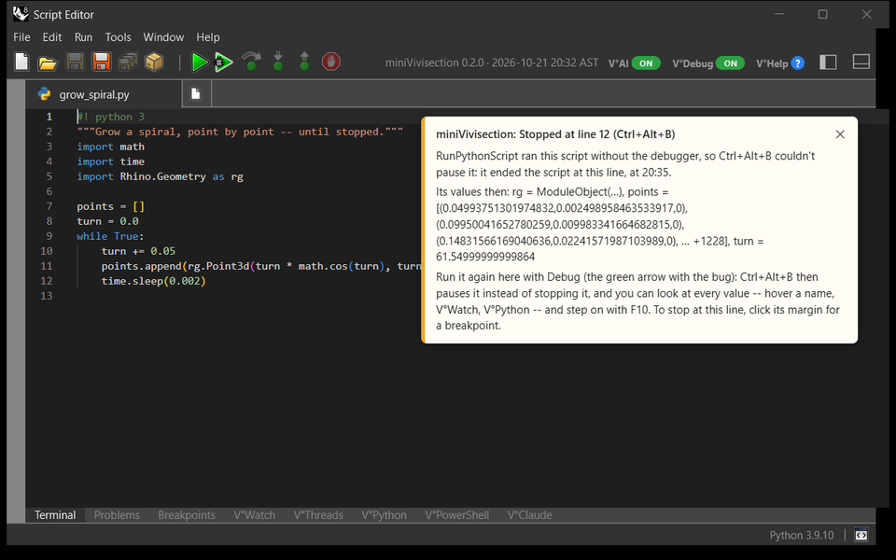Click the Python 3.9.10 status entry
The width and height of the screenshot is (896, 560).
[802, 536]
